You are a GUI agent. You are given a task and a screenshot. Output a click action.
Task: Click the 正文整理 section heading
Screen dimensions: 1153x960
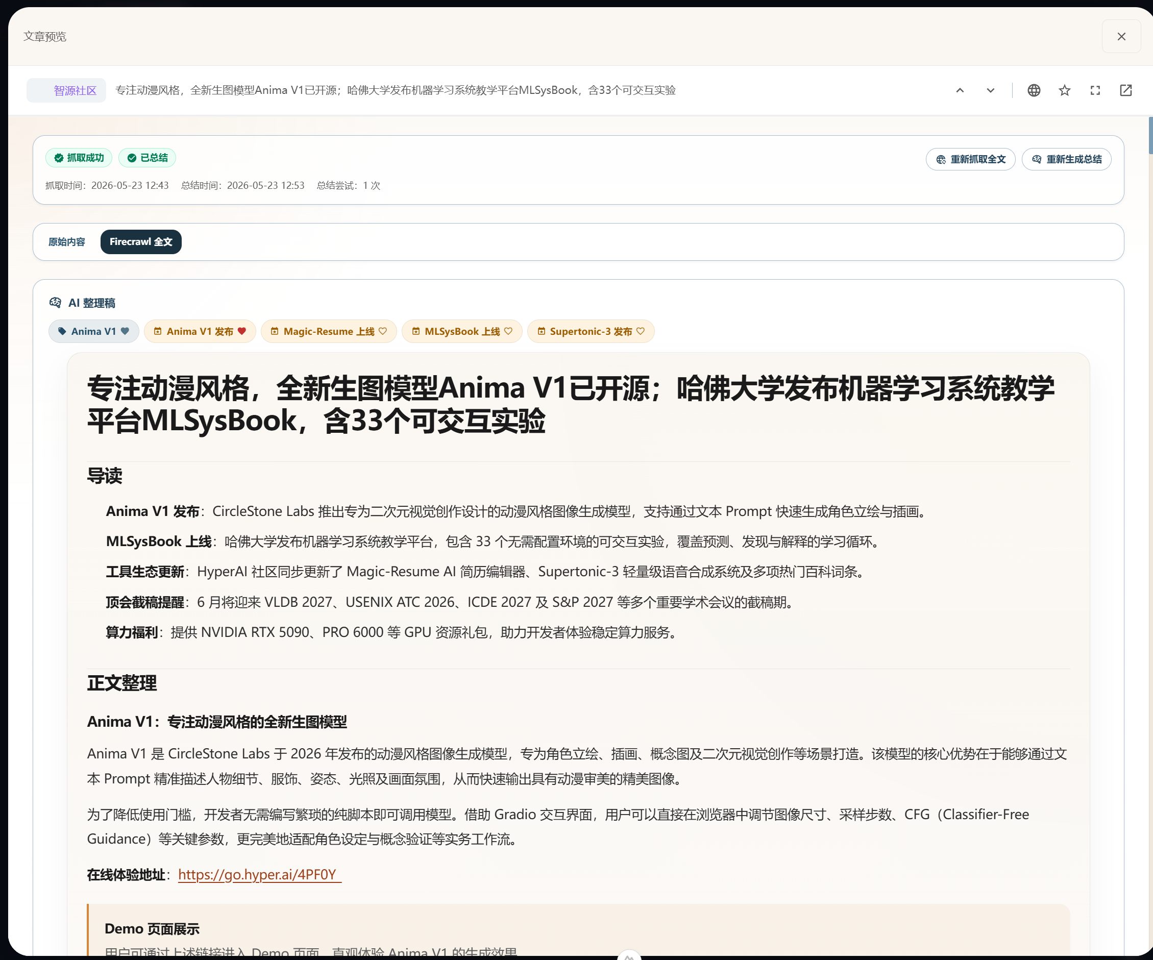(122, 683)
